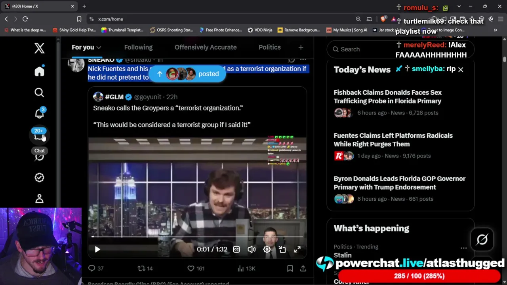The width and height of the screenshot is (507, 285).
Task: Reply to the post with 37 comments
Action: tap(96, 268)
